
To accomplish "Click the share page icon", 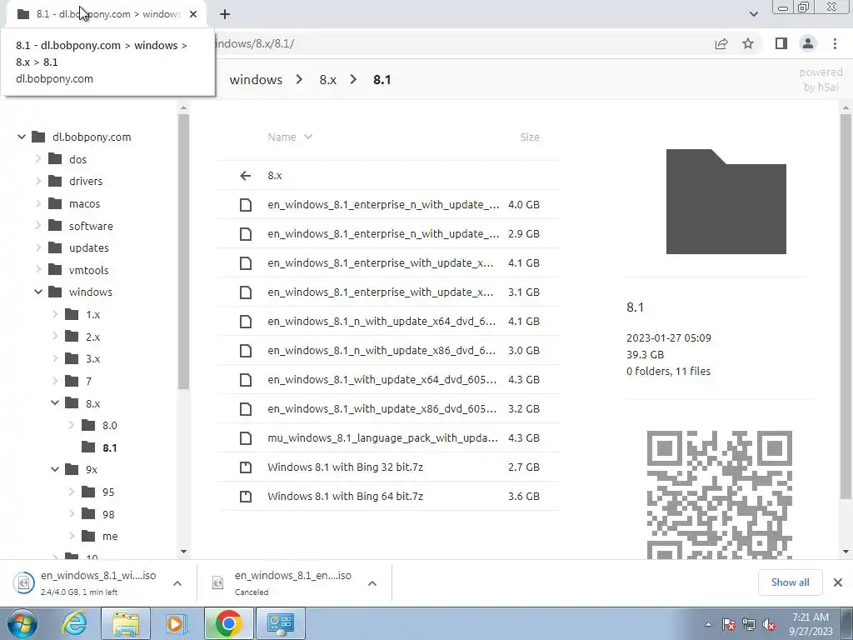I will click(721, 43).
